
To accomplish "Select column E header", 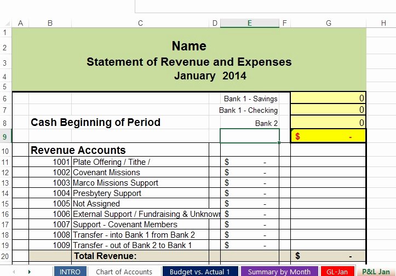I will point(250,23).
